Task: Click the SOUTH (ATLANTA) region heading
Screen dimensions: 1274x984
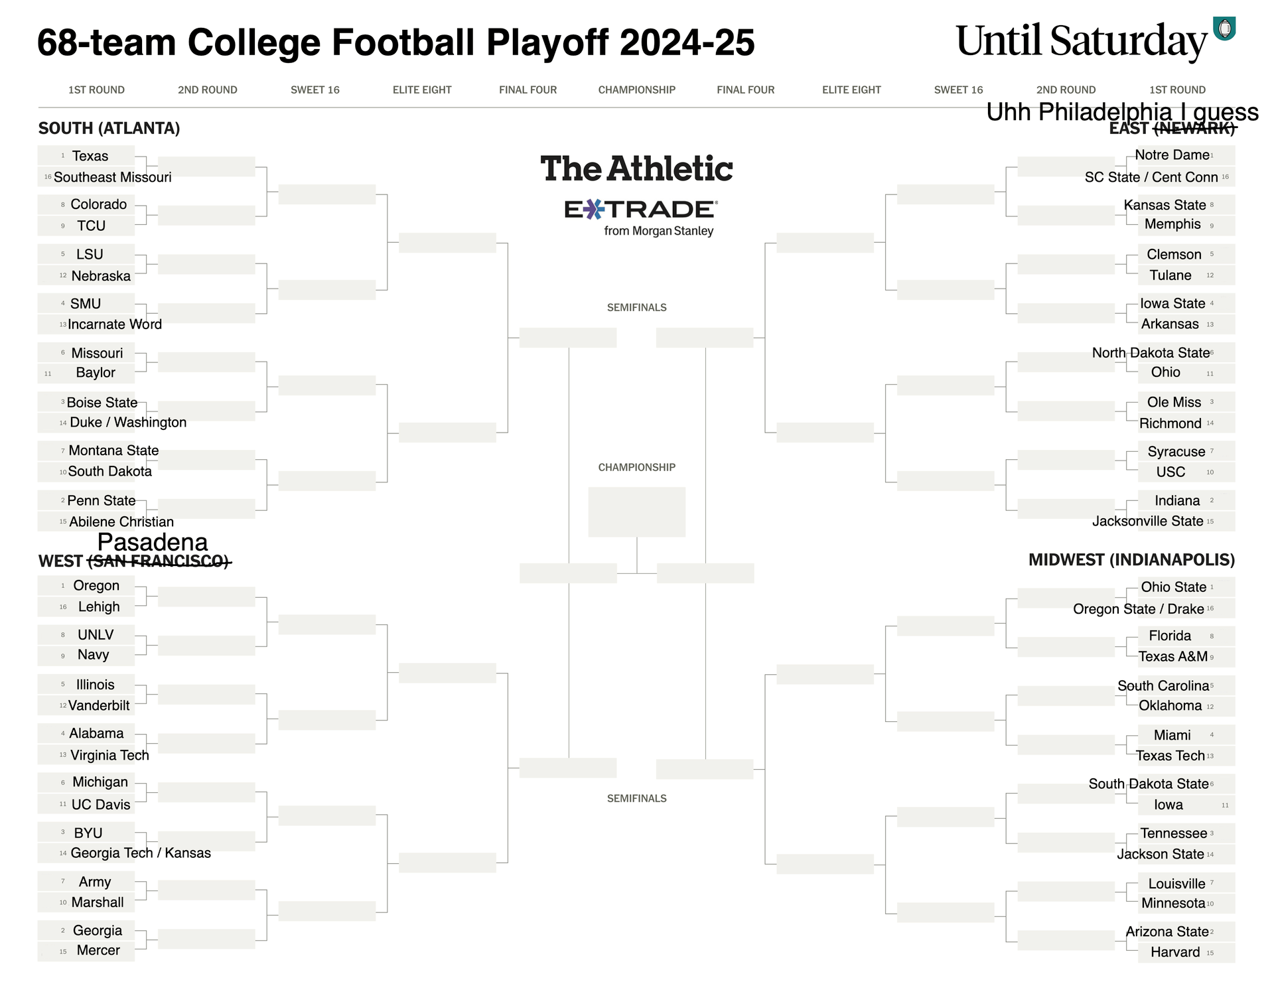Action: (109, 129)
